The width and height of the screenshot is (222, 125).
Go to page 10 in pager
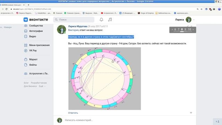click(x=189, y=29)
